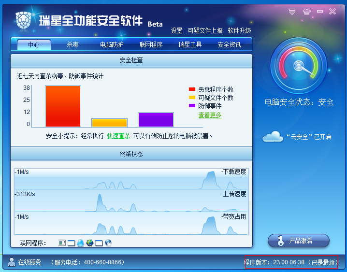Click the yellow 可疑文件个数 legend swatch
The width and height of the screenshot is (347, 272).
pos(192,98)
